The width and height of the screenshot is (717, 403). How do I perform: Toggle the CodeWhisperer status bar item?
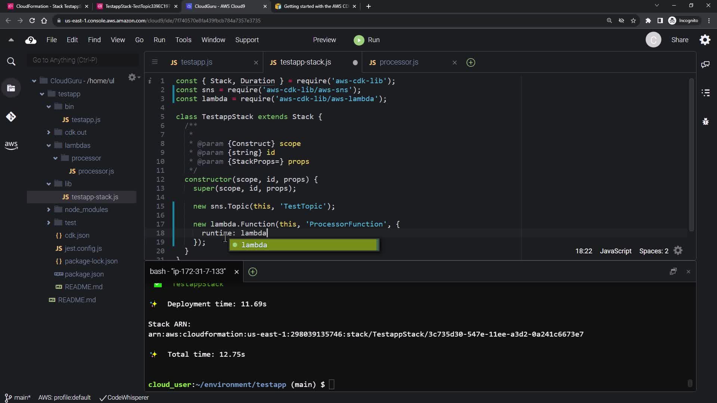click(x=124, y=397)
